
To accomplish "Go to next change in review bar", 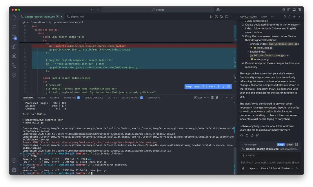I will click(223, 87).
